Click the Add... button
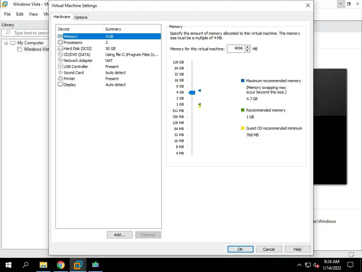Screen dimensions: 362x272 (119, 235)
